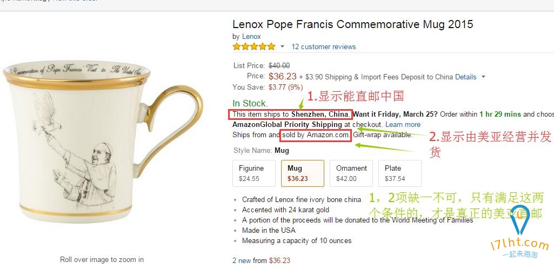554x269 pixels.
Task: Click the shipping Details link
Action: 465,77
